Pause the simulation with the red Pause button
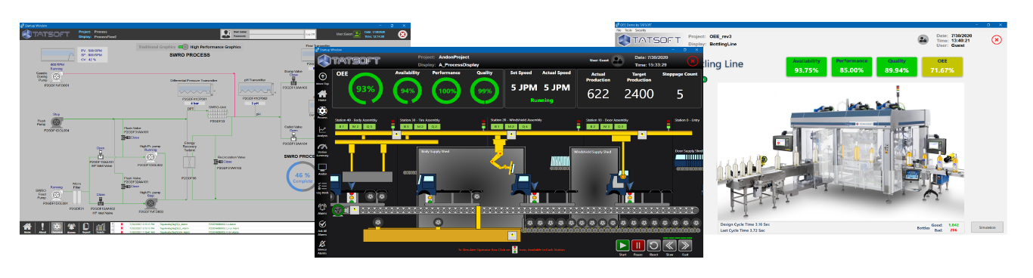 click(x=638, y=246)
